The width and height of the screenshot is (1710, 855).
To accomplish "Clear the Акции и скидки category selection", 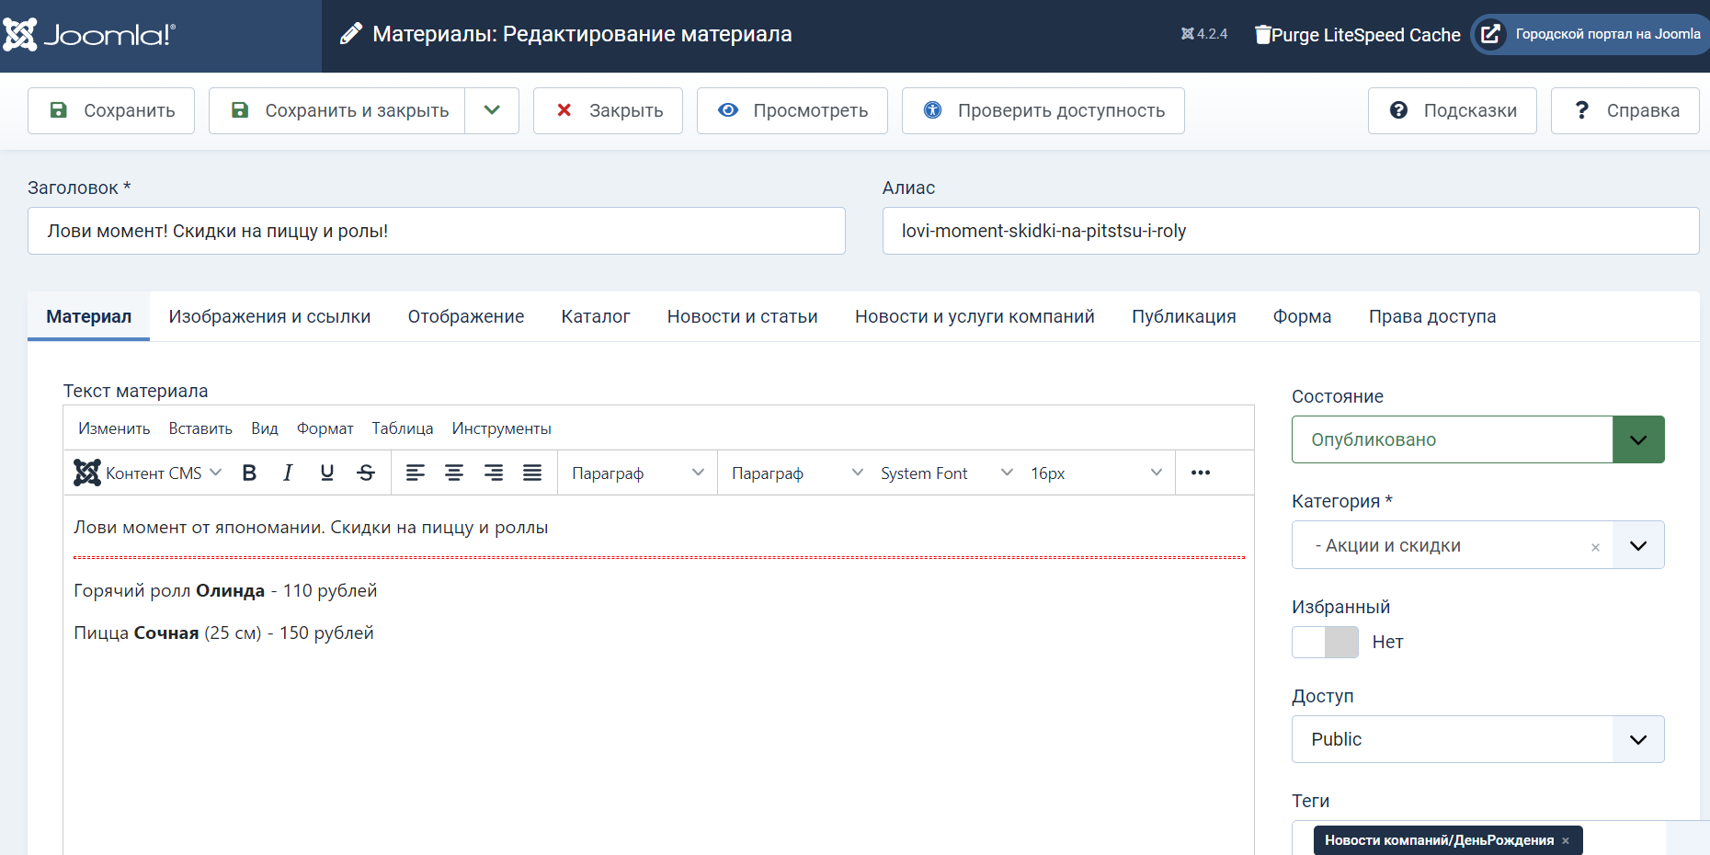I will click(x=1595, y=547).
